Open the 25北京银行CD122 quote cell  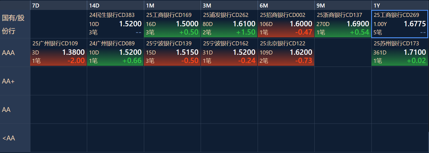pyautogui.click(x=286, y=52)
